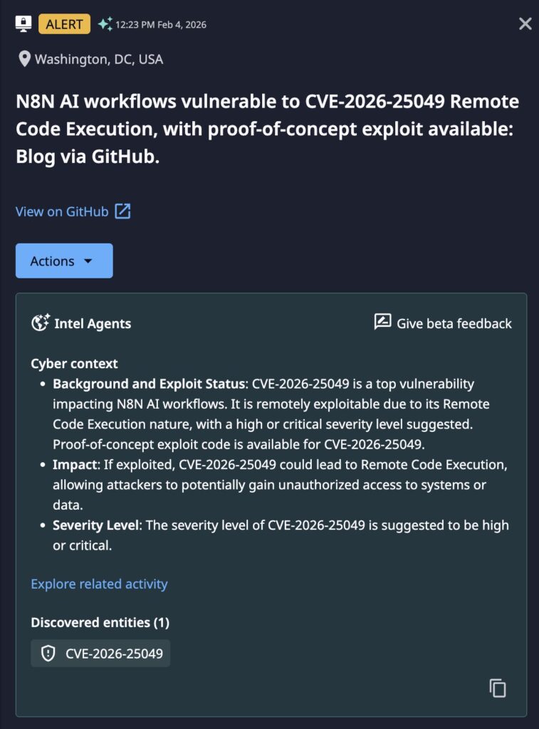Open the View on GitHub link

tap(61, 211)
